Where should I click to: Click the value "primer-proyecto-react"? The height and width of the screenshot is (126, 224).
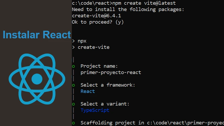111,72
